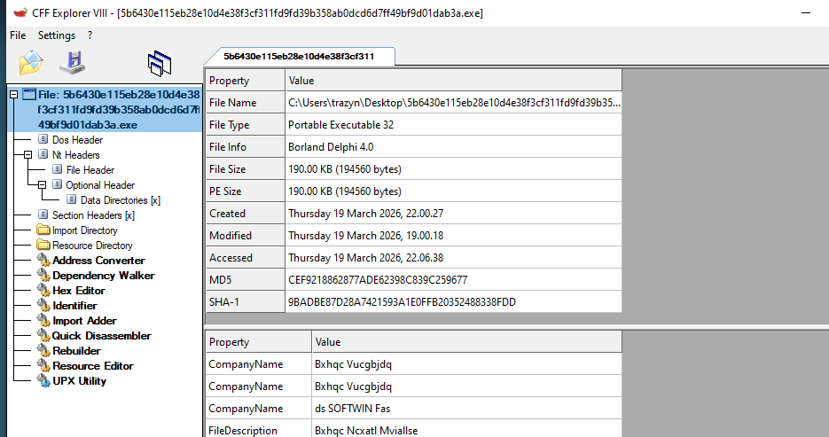Click the Save floppy disk toolbar icon

(x=72, y=63)
